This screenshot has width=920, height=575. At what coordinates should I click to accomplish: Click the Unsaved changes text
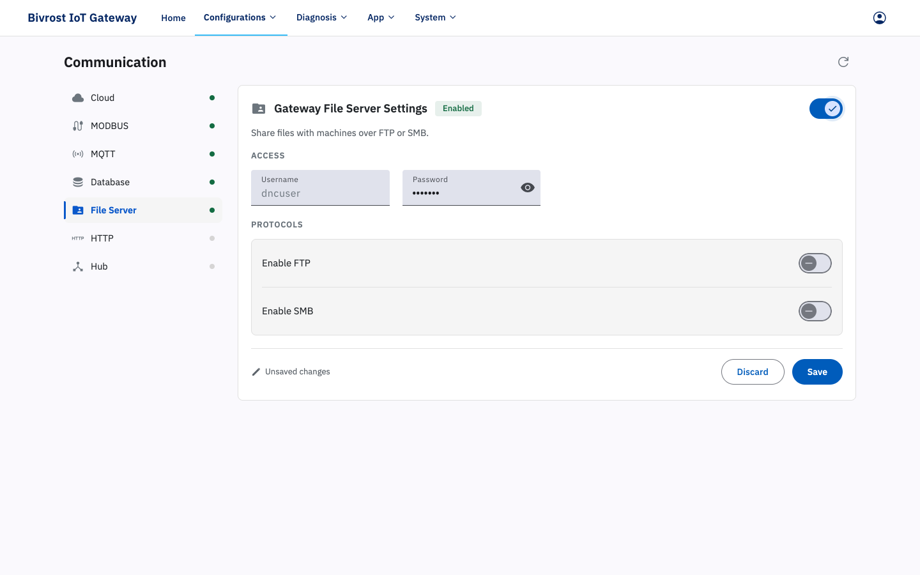point(298,372)
